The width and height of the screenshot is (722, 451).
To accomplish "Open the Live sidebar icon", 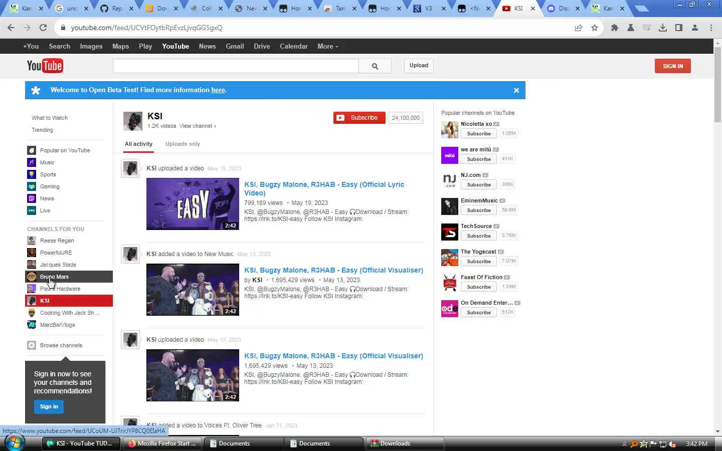I will 32,210.
